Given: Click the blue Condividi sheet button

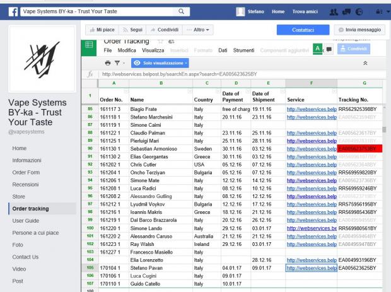Looking at the screenshot, I should click(x=354, y=49).
